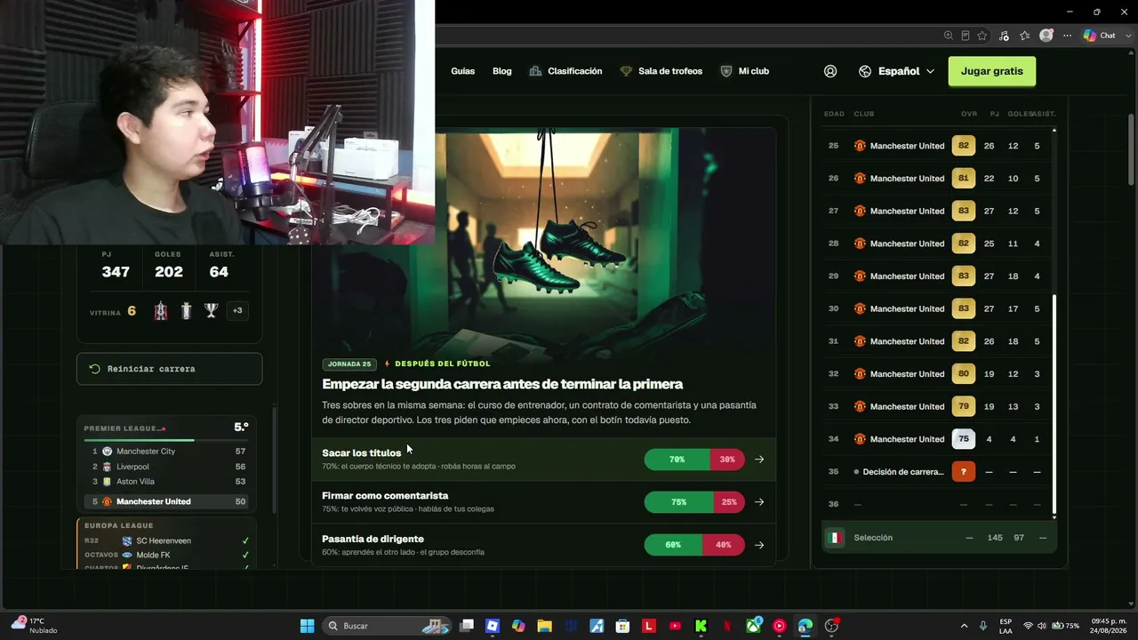Click the Buscar taskbar search field

tap(386, 626)
